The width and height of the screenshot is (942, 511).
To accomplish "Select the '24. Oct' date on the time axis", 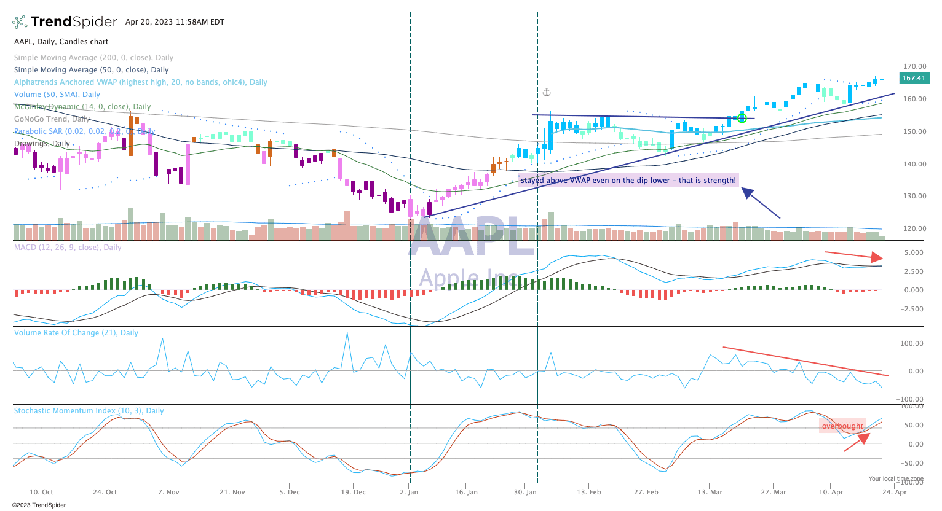I will click(x=105, y=492).
